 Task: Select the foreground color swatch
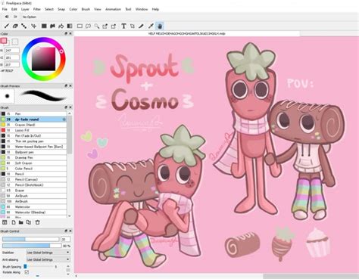tap(4, 41)
